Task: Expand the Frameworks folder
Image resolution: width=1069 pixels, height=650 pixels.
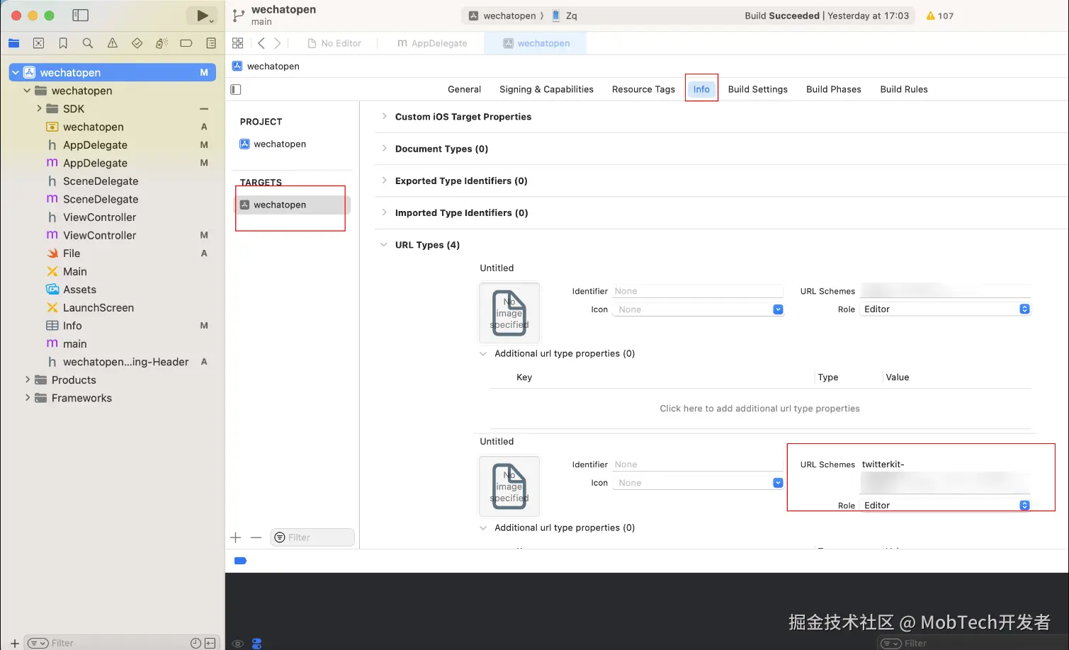Action: point(27,398)
